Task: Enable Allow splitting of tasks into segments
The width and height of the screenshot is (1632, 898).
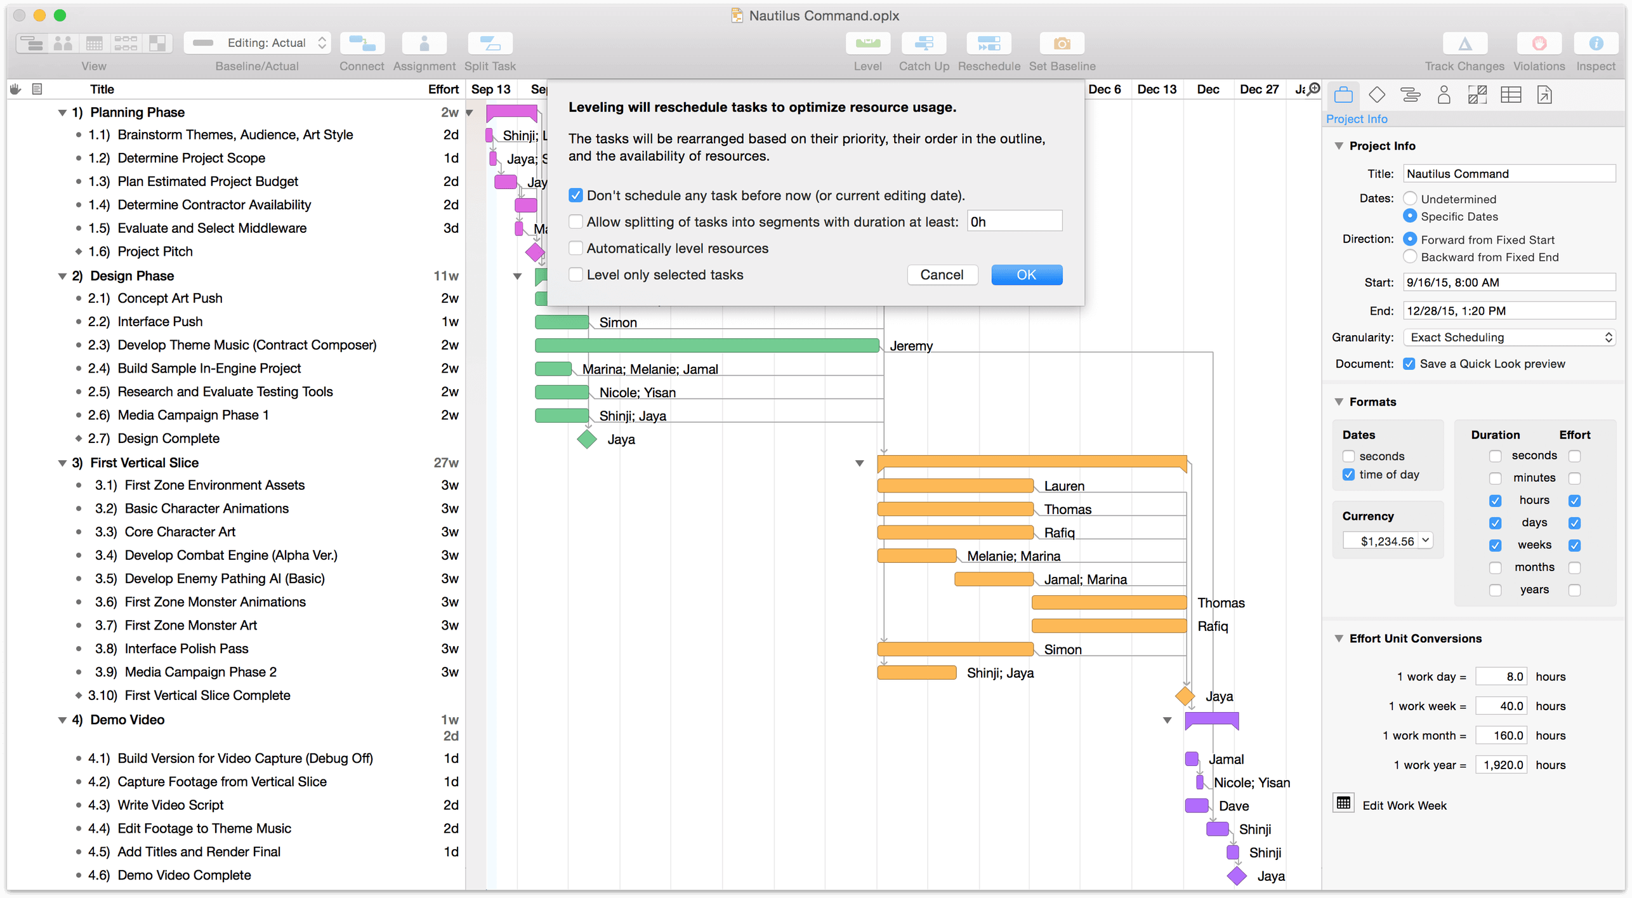Action: pyautogui.click(x=575, y=221)
